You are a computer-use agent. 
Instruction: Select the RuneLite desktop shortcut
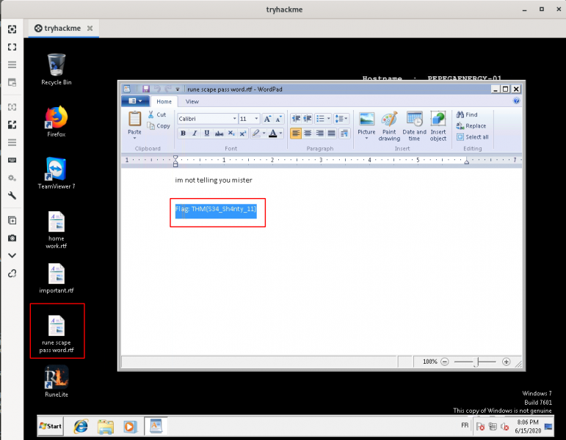(x=57, y=381)
